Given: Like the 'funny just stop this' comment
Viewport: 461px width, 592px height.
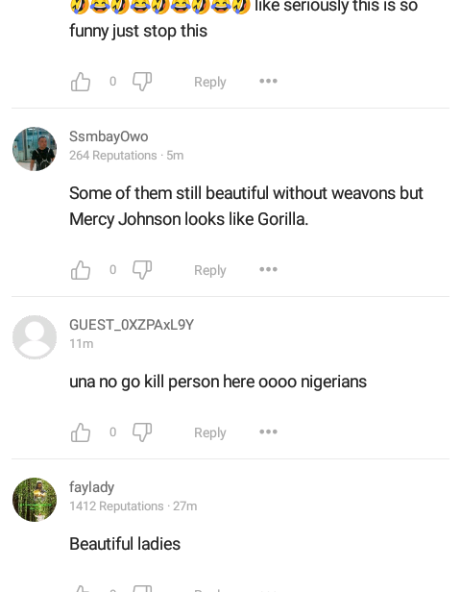Looking at the screenshot, I should click(81, 82).
